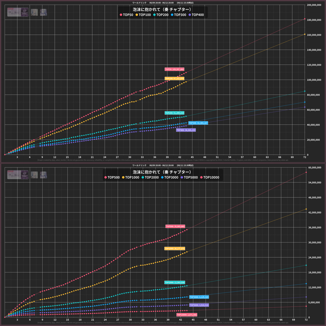Viewport: 326px width, 326px height.
Task: Click the 'TOP100: 97,152,074' data label
Action: [x=175, y=79]
